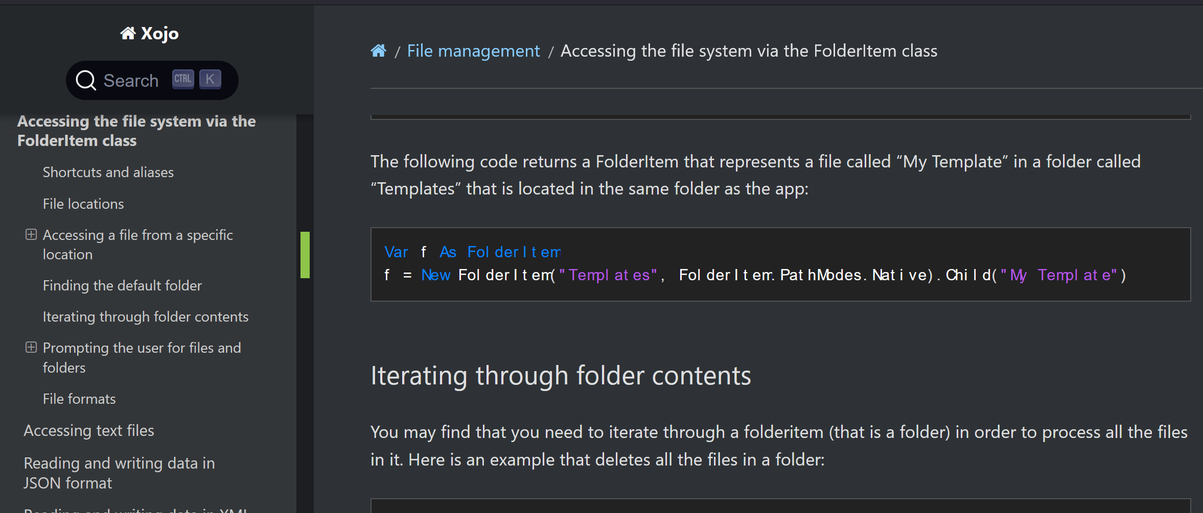
Task: Go to Shortcuts and aliases section
Action: point(108,172)
